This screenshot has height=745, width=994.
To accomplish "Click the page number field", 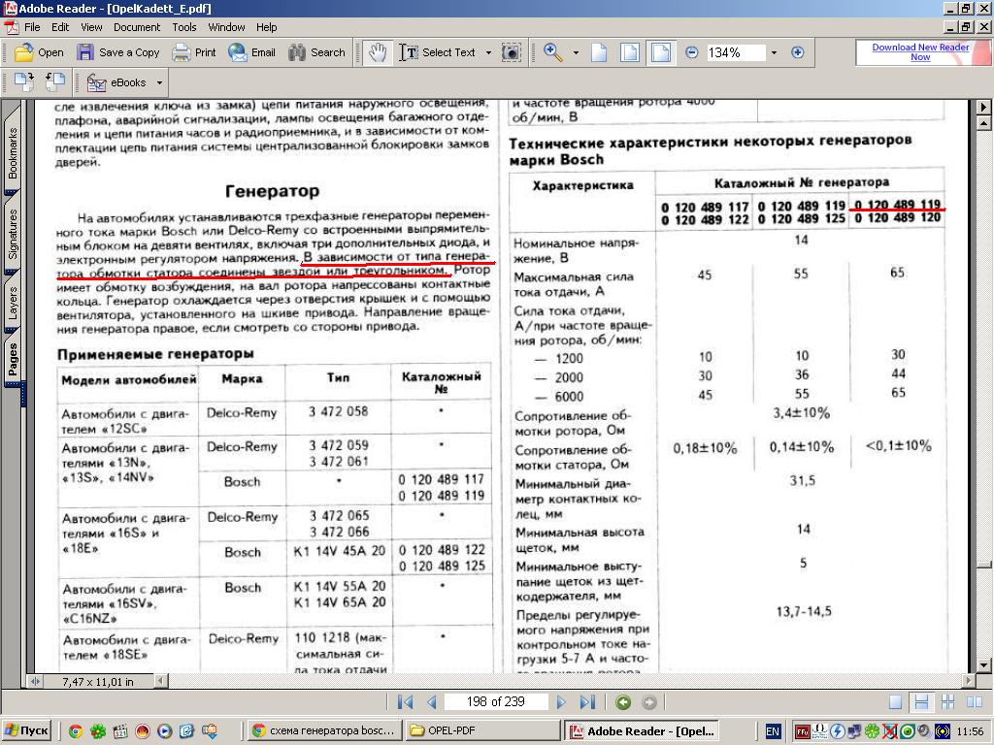I will 496,701.
